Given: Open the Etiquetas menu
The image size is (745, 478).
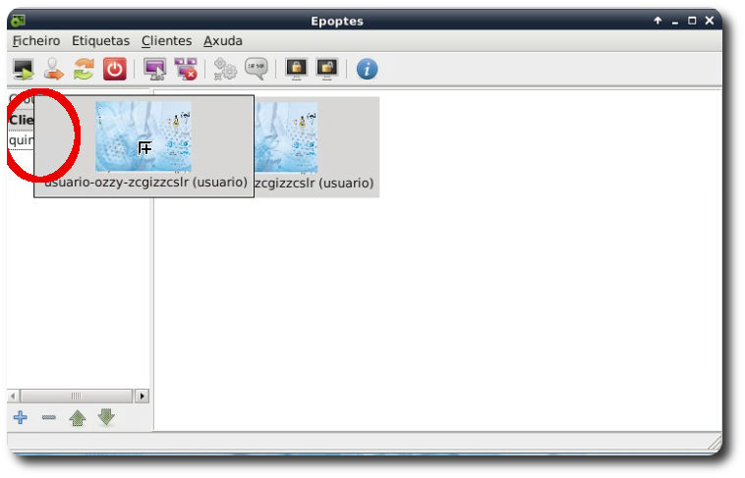Looking at the screenshot, I should [100, 41].
